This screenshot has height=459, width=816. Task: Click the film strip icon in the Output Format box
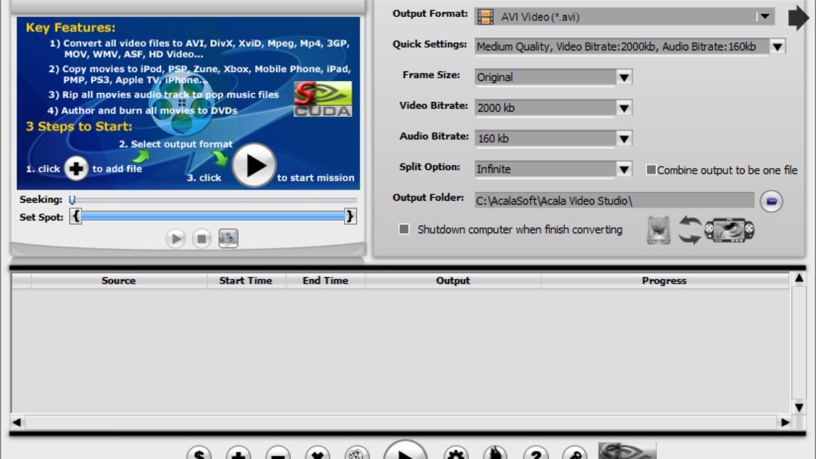click(486, 17)
